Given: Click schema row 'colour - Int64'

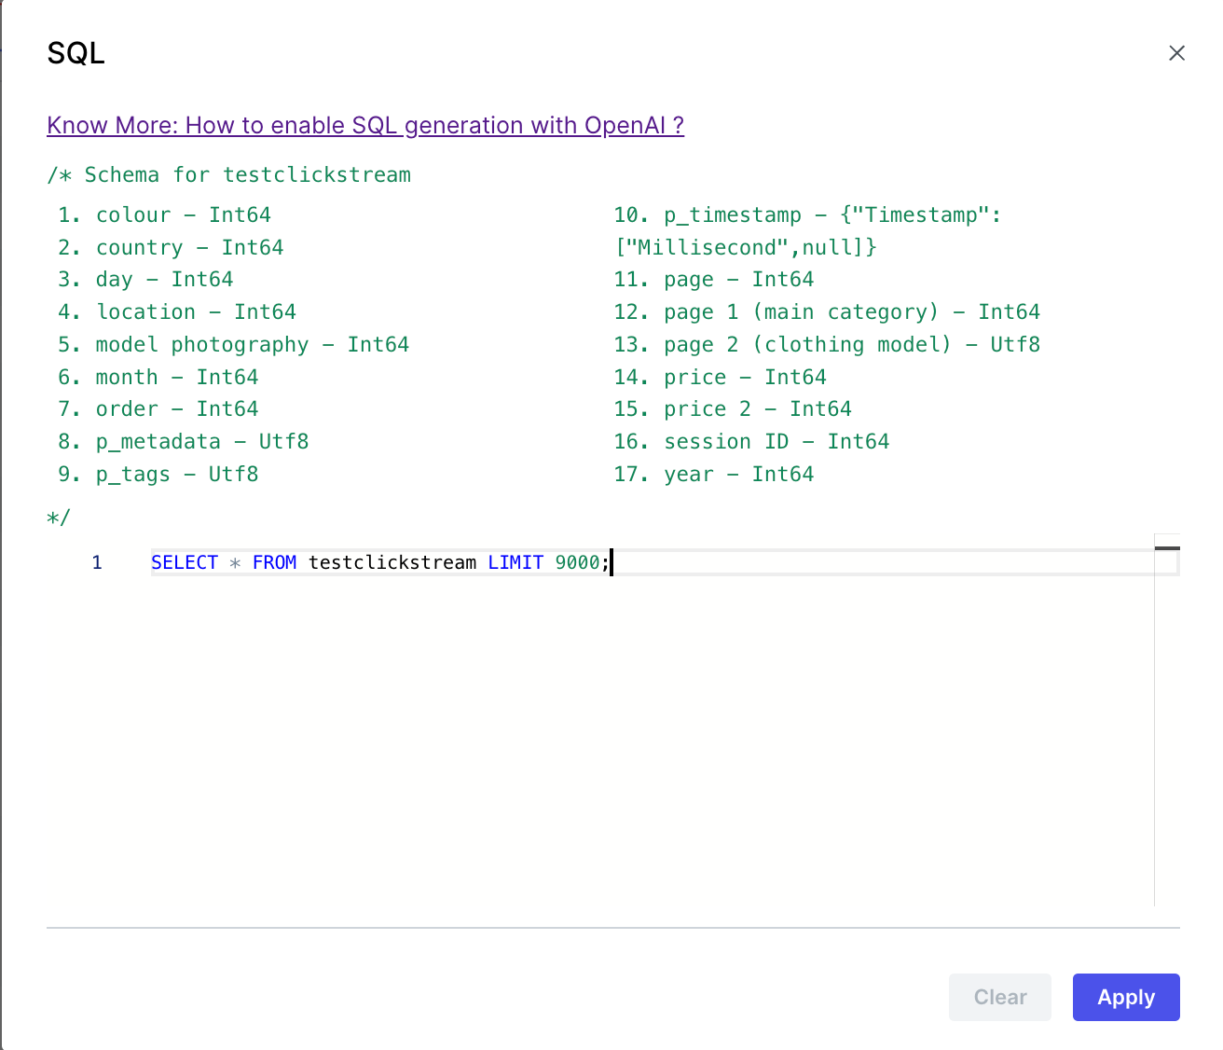Looking at the screenshot, I should (x=164, y=214).
